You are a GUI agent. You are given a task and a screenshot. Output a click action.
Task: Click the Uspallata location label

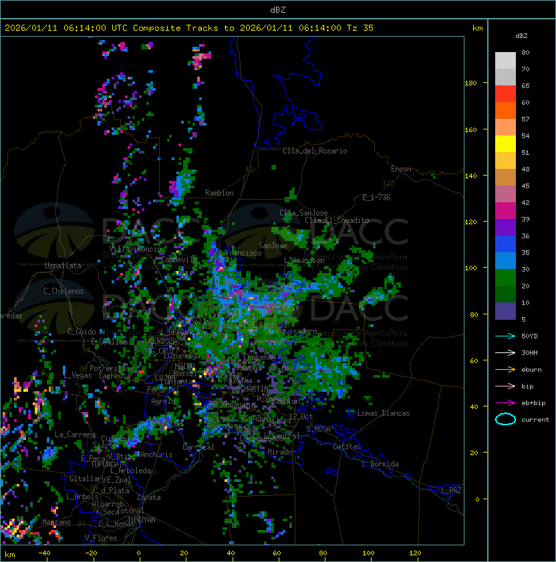coord(63,266)
